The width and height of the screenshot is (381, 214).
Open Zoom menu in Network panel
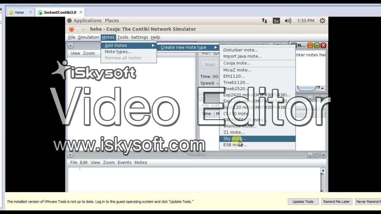[x=89, y=53]
